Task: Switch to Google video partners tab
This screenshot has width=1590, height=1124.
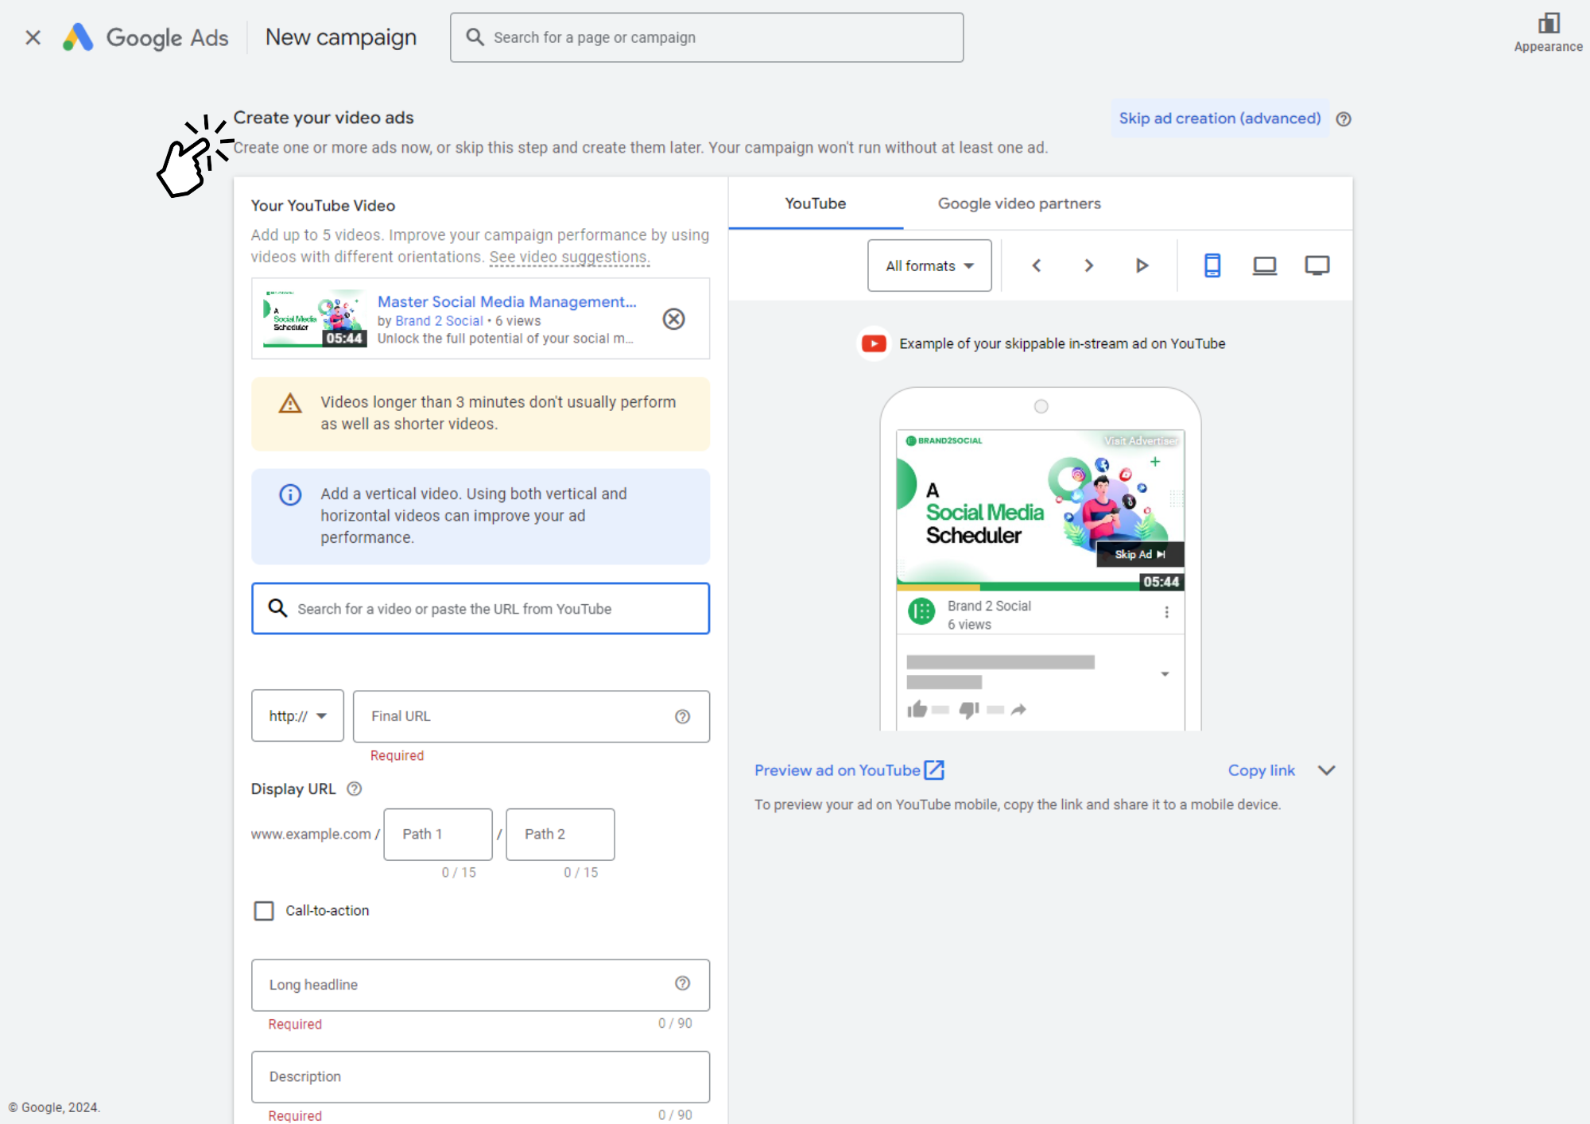Action: click(1019, 203)
